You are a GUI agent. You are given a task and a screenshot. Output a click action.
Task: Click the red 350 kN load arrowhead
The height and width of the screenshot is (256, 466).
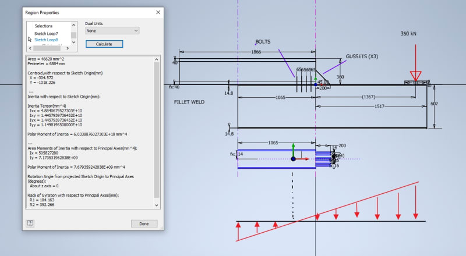[416, 76]
